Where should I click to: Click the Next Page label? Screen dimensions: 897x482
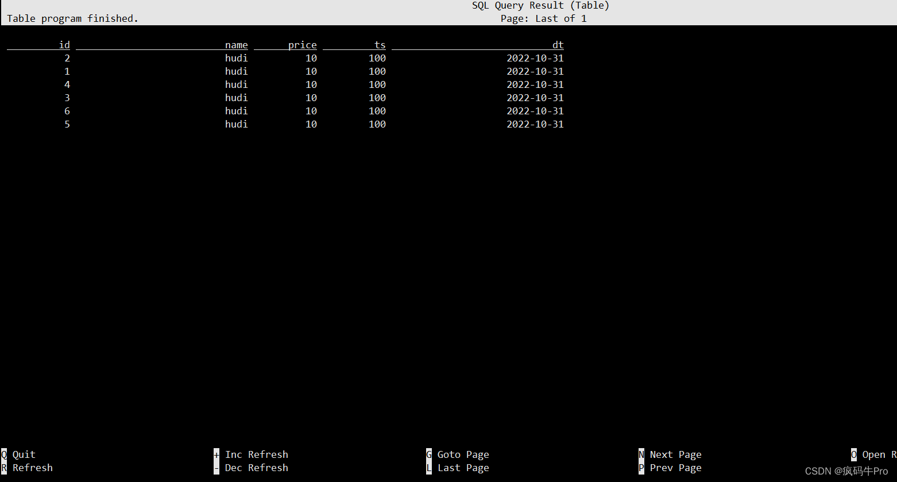(675, 454)
